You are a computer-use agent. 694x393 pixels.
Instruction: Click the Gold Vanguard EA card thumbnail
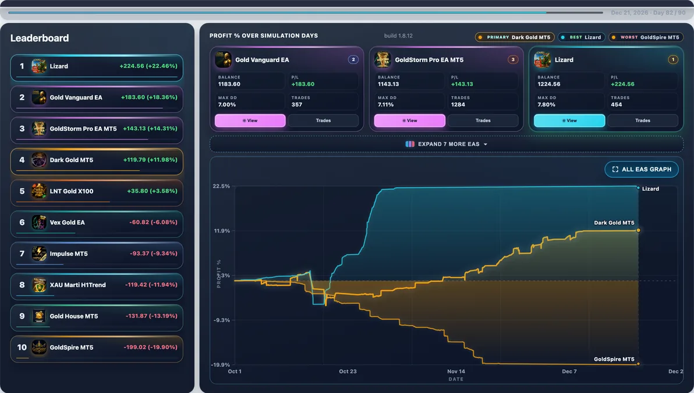click(x=223, y=60)
